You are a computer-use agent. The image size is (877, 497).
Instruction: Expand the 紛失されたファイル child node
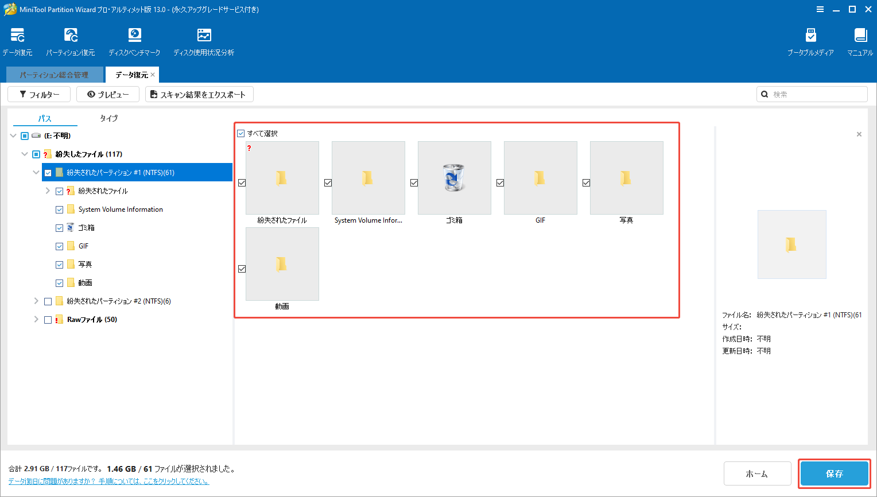click(47, 191)
